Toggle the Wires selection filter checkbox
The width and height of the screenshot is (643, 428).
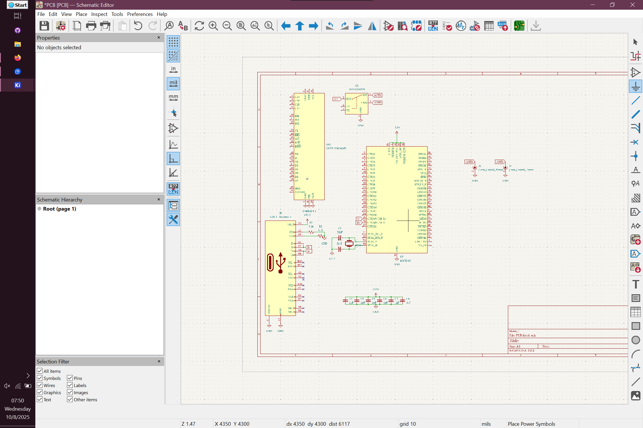[x=40, y=385]
